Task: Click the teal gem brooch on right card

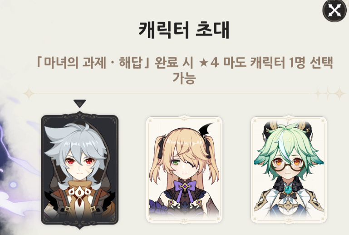Action: (x=289, y=190)
